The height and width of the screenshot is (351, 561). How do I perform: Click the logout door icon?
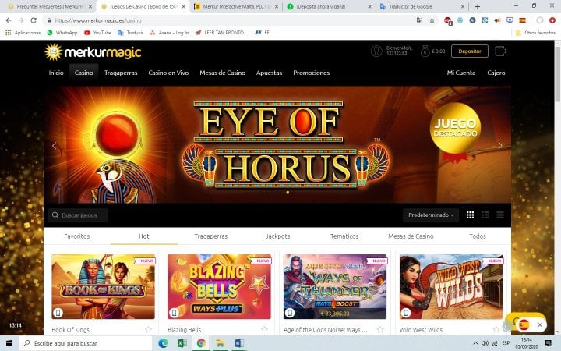click(501, 51)
